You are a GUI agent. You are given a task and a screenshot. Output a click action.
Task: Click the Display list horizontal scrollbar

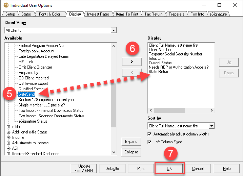tap(181, 110)
